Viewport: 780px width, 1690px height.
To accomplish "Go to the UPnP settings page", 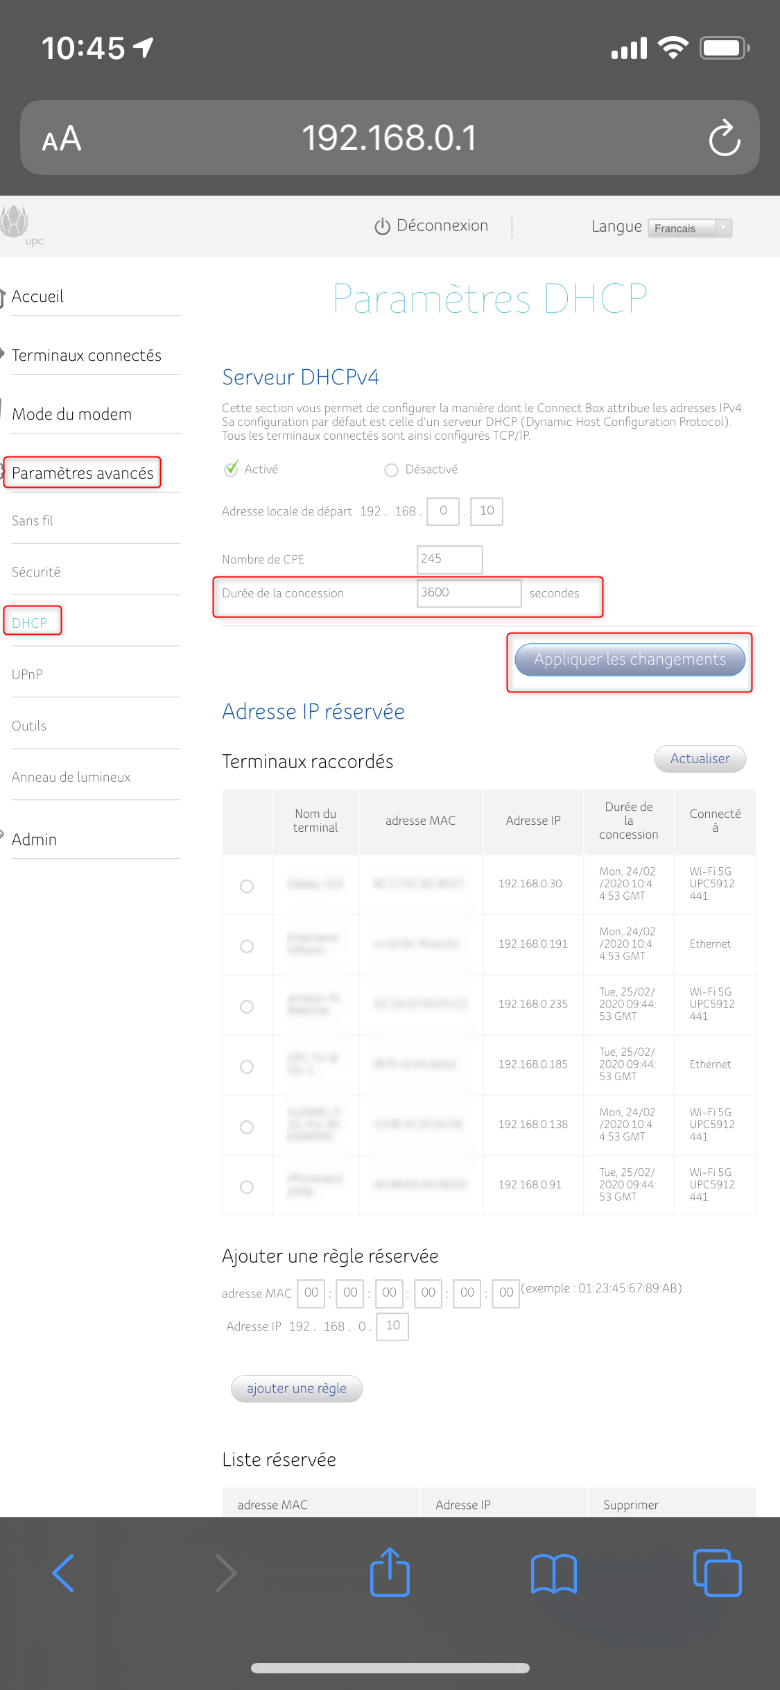I will point(27,674).
